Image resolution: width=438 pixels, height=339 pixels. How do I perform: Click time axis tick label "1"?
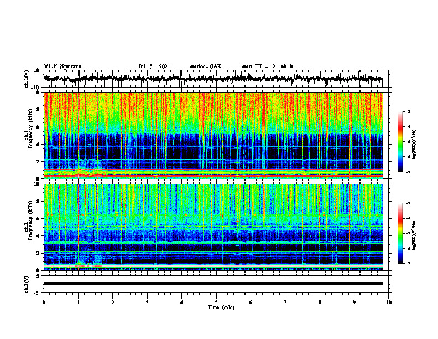point(78,302)
